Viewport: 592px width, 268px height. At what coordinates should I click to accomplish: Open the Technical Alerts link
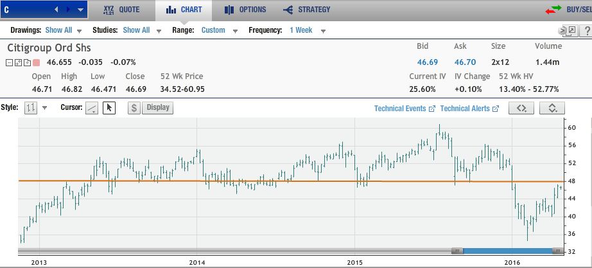coord(469,109)
